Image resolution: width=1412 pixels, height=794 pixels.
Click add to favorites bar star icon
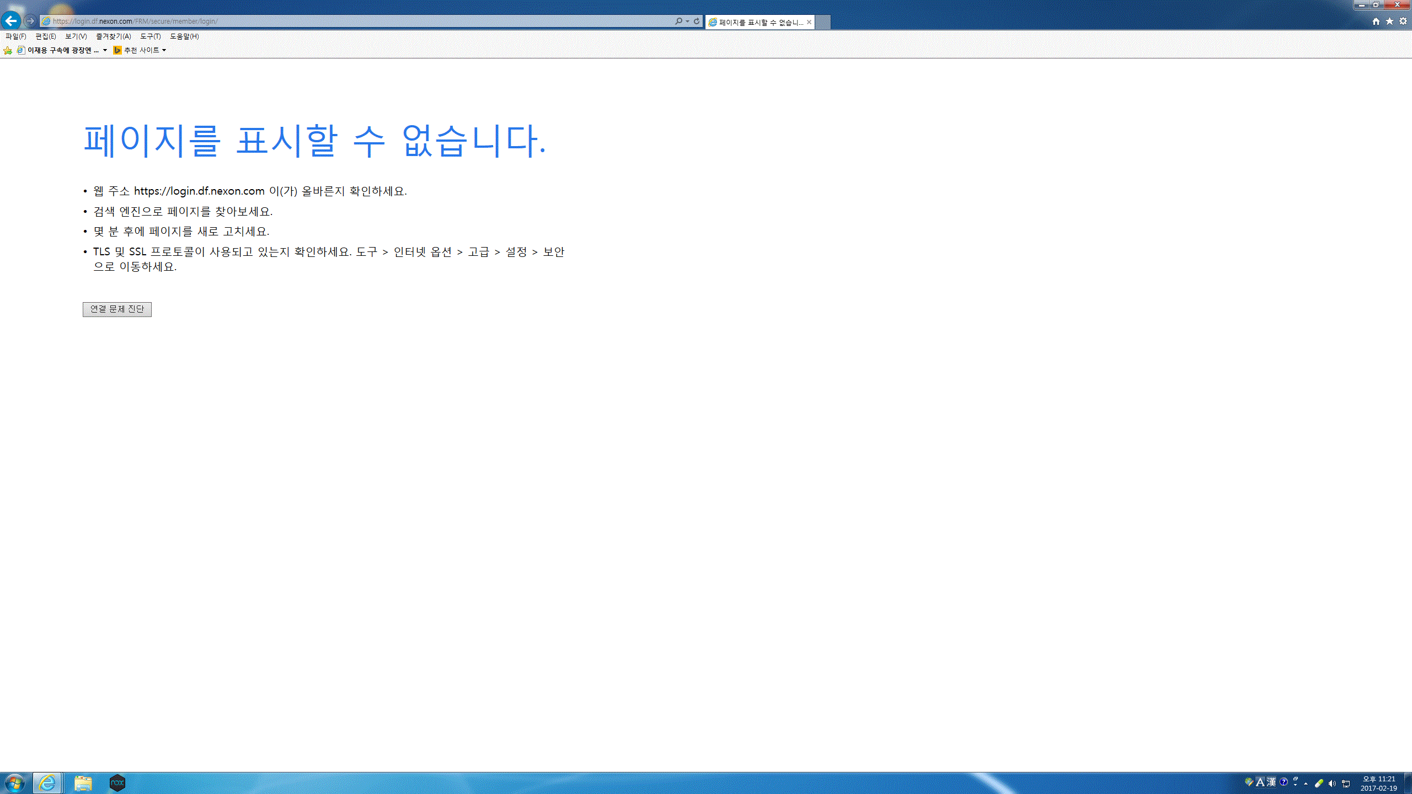click(8, 50)
